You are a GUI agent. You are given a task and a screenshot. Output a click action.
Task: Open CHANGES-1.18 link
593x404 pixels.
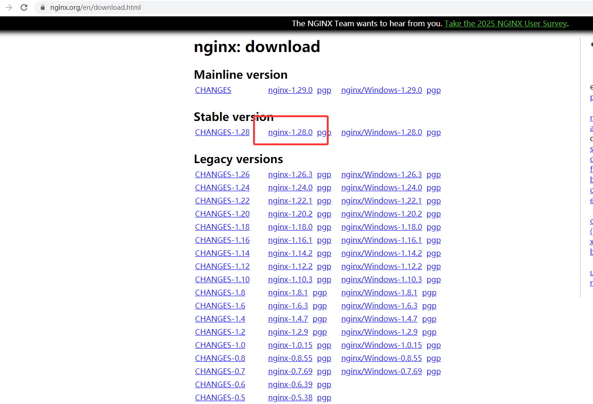(223, 227)
